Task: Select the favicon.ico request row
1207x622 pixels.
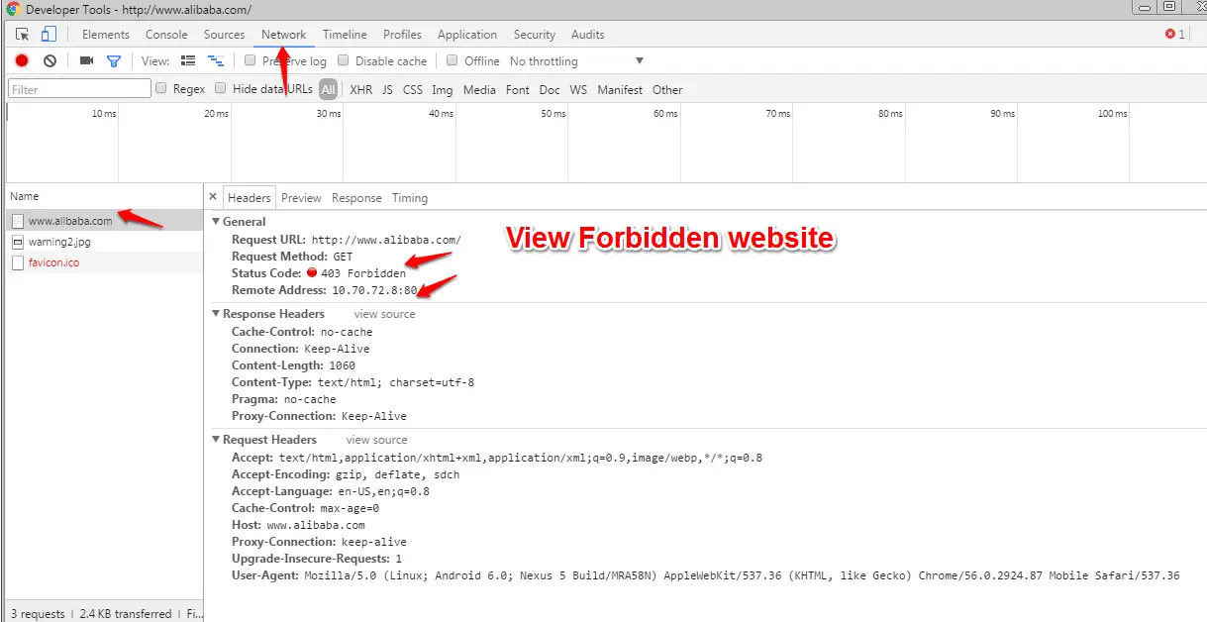Action: [102, 262]
